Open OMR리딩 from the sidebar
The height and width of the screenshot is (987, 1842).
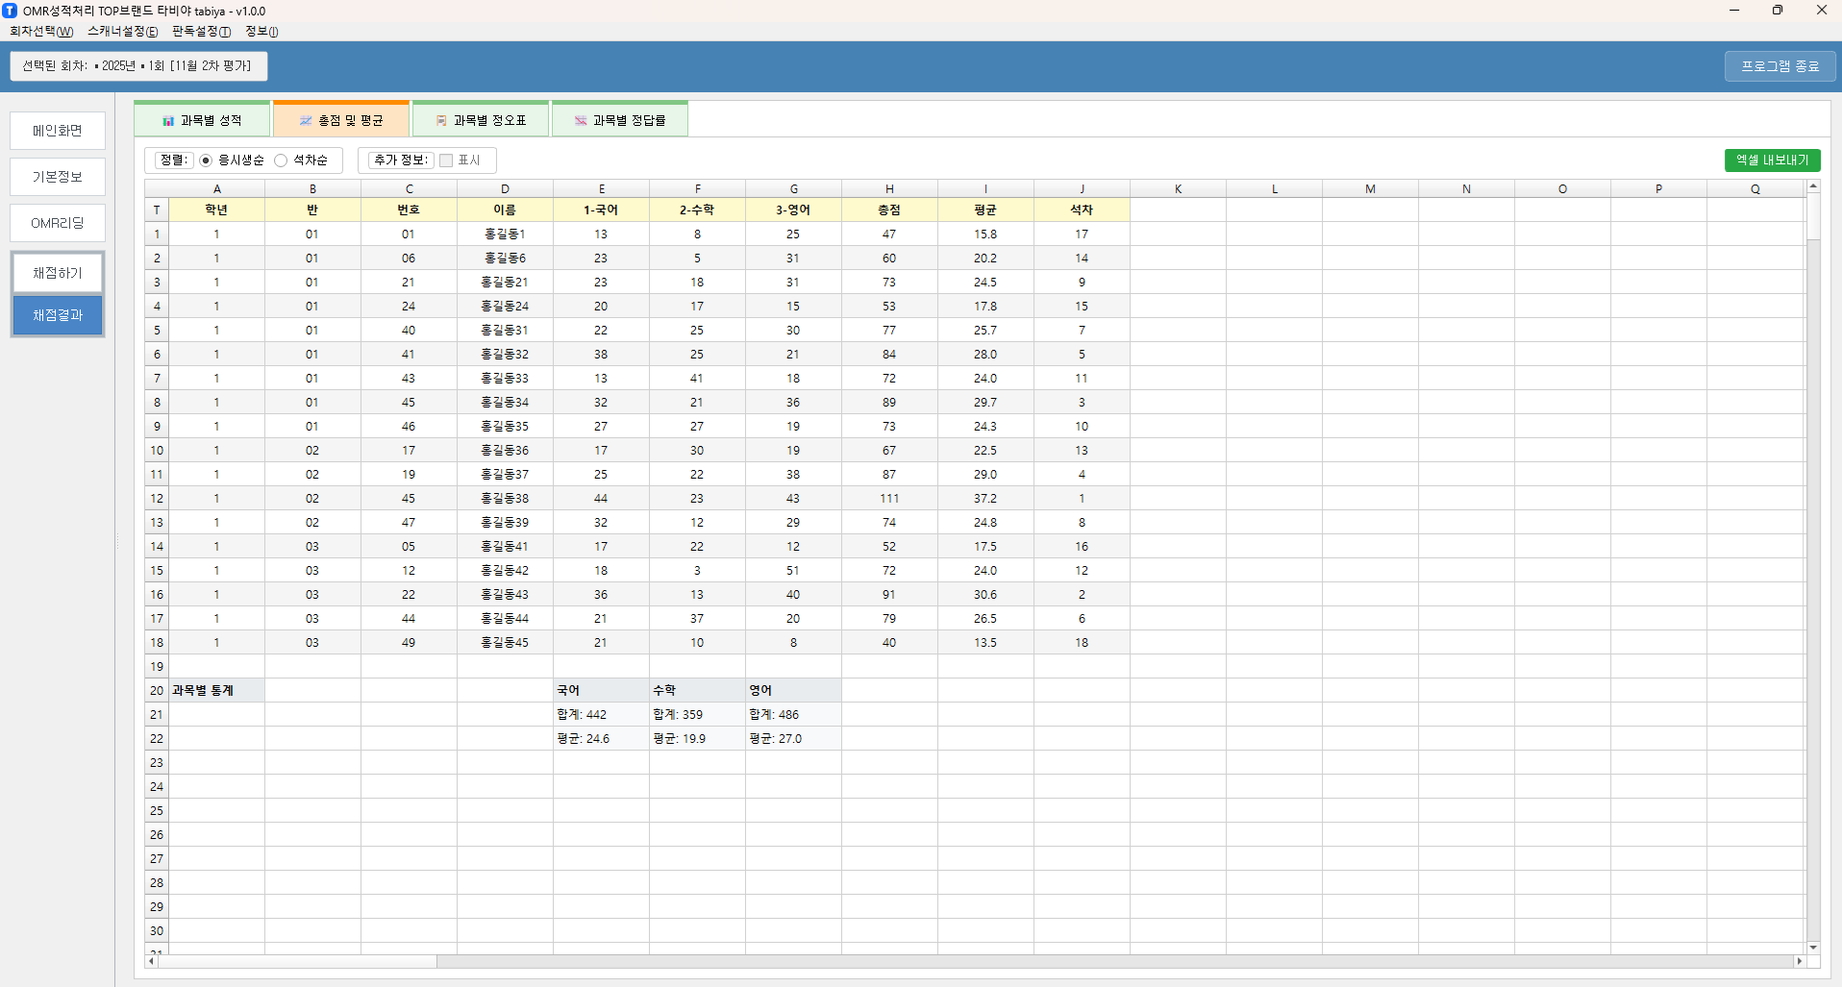(58, 223)
